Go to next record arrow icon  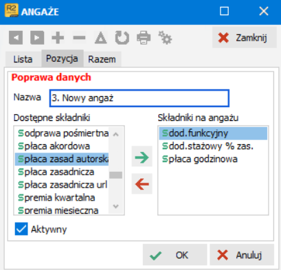coord(37,38)
